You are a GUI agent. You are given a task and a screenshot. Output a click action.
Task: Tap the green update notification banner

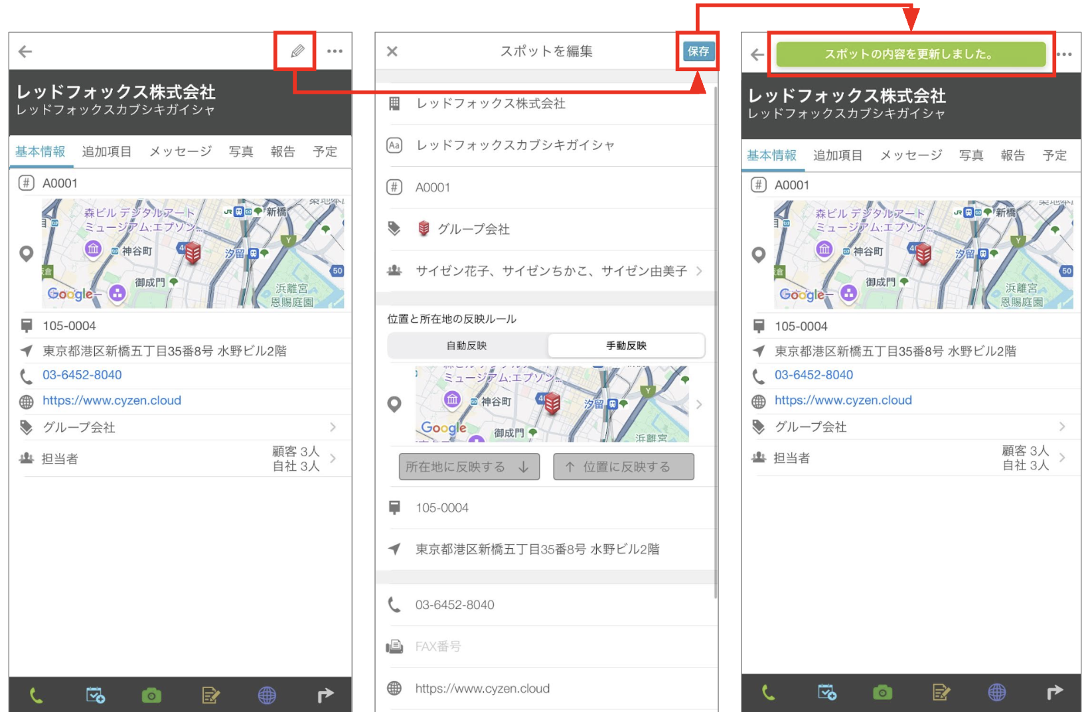tap(911, 54)
